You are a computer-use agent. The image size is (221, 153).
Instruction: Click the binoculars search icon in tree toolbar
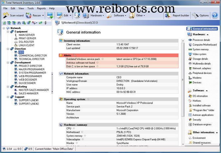19,23
